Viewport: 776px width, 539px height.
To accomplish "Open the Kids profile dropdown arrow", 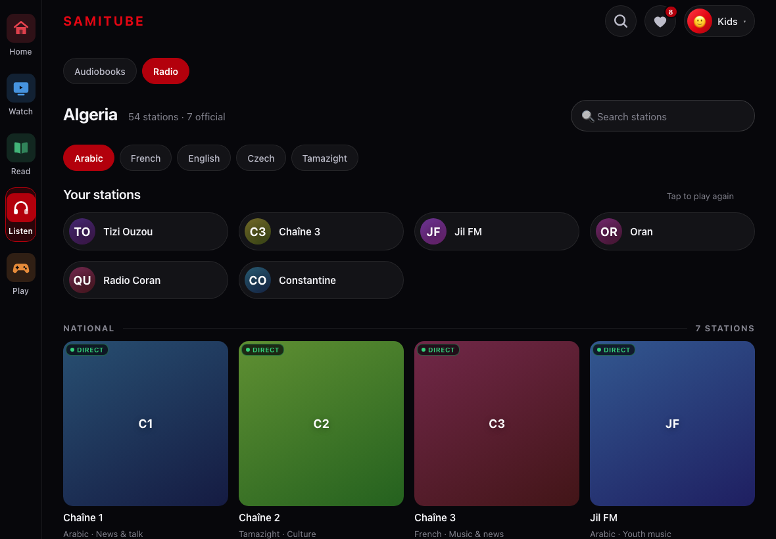I will pos(744,22).
